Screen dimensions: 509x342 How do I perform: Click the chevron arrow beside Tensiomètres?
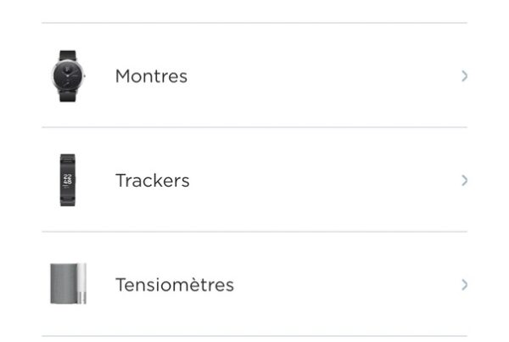(465, 285)
